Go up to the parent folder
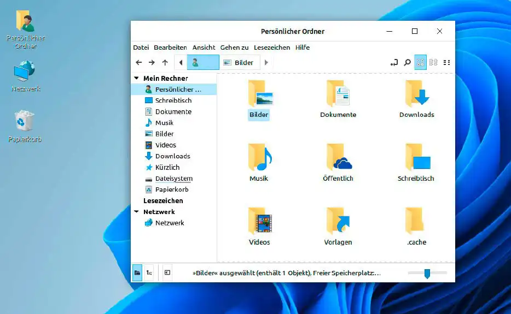 pyautogui.click(x=165, y=63)
